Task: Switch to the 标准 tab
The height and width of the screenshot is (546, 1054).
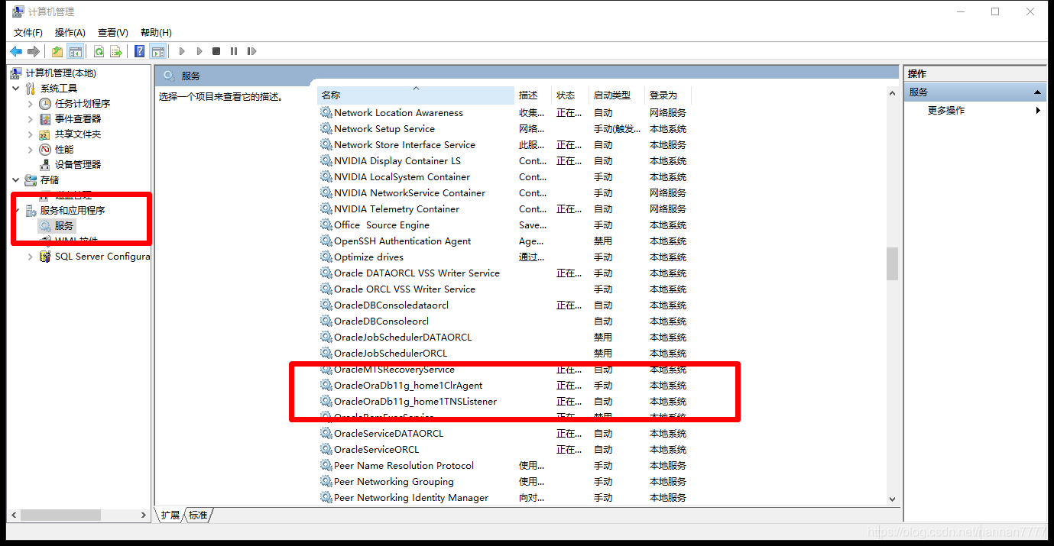Action: (198, 515)
